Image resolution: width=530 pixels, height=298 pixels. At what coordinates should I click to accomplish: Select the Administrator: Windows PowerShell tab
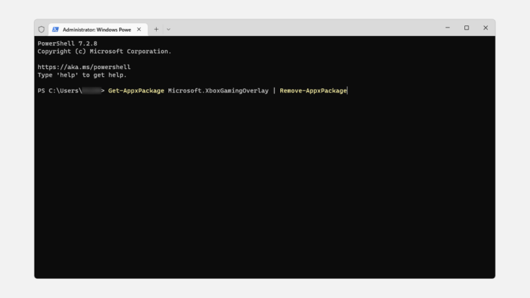97,30
